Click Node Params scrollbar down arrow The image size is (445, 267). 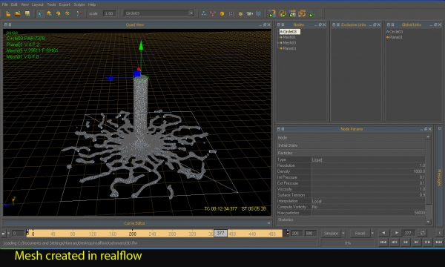pyautogui.click(x=429, y=222)
